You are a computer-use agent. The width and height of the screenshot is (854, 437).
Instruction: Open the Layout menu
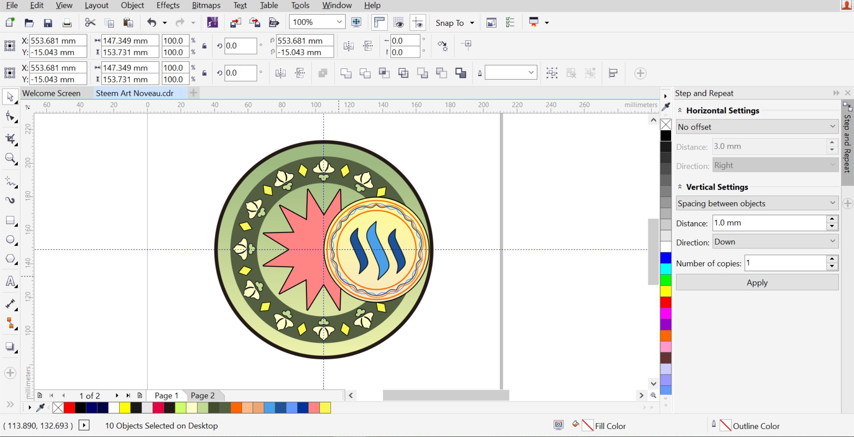pos(96,5)
